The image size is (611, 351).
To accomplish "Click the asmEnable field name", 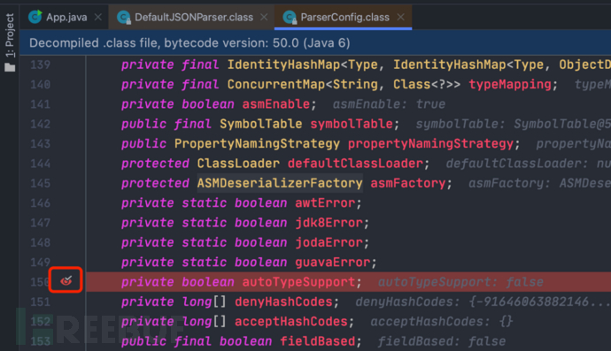I will (x=276, y=104).
